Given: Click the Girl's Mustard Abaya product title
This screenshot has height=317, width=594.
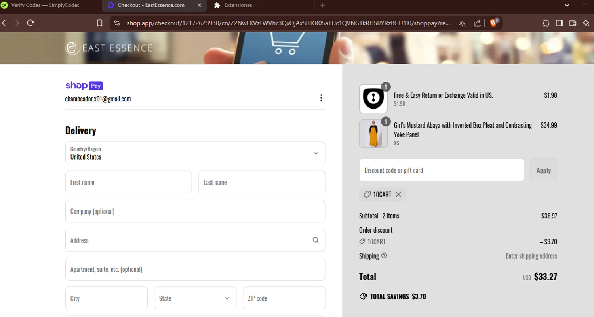Looking at the screenshot, I should click(x=463, y=130).
